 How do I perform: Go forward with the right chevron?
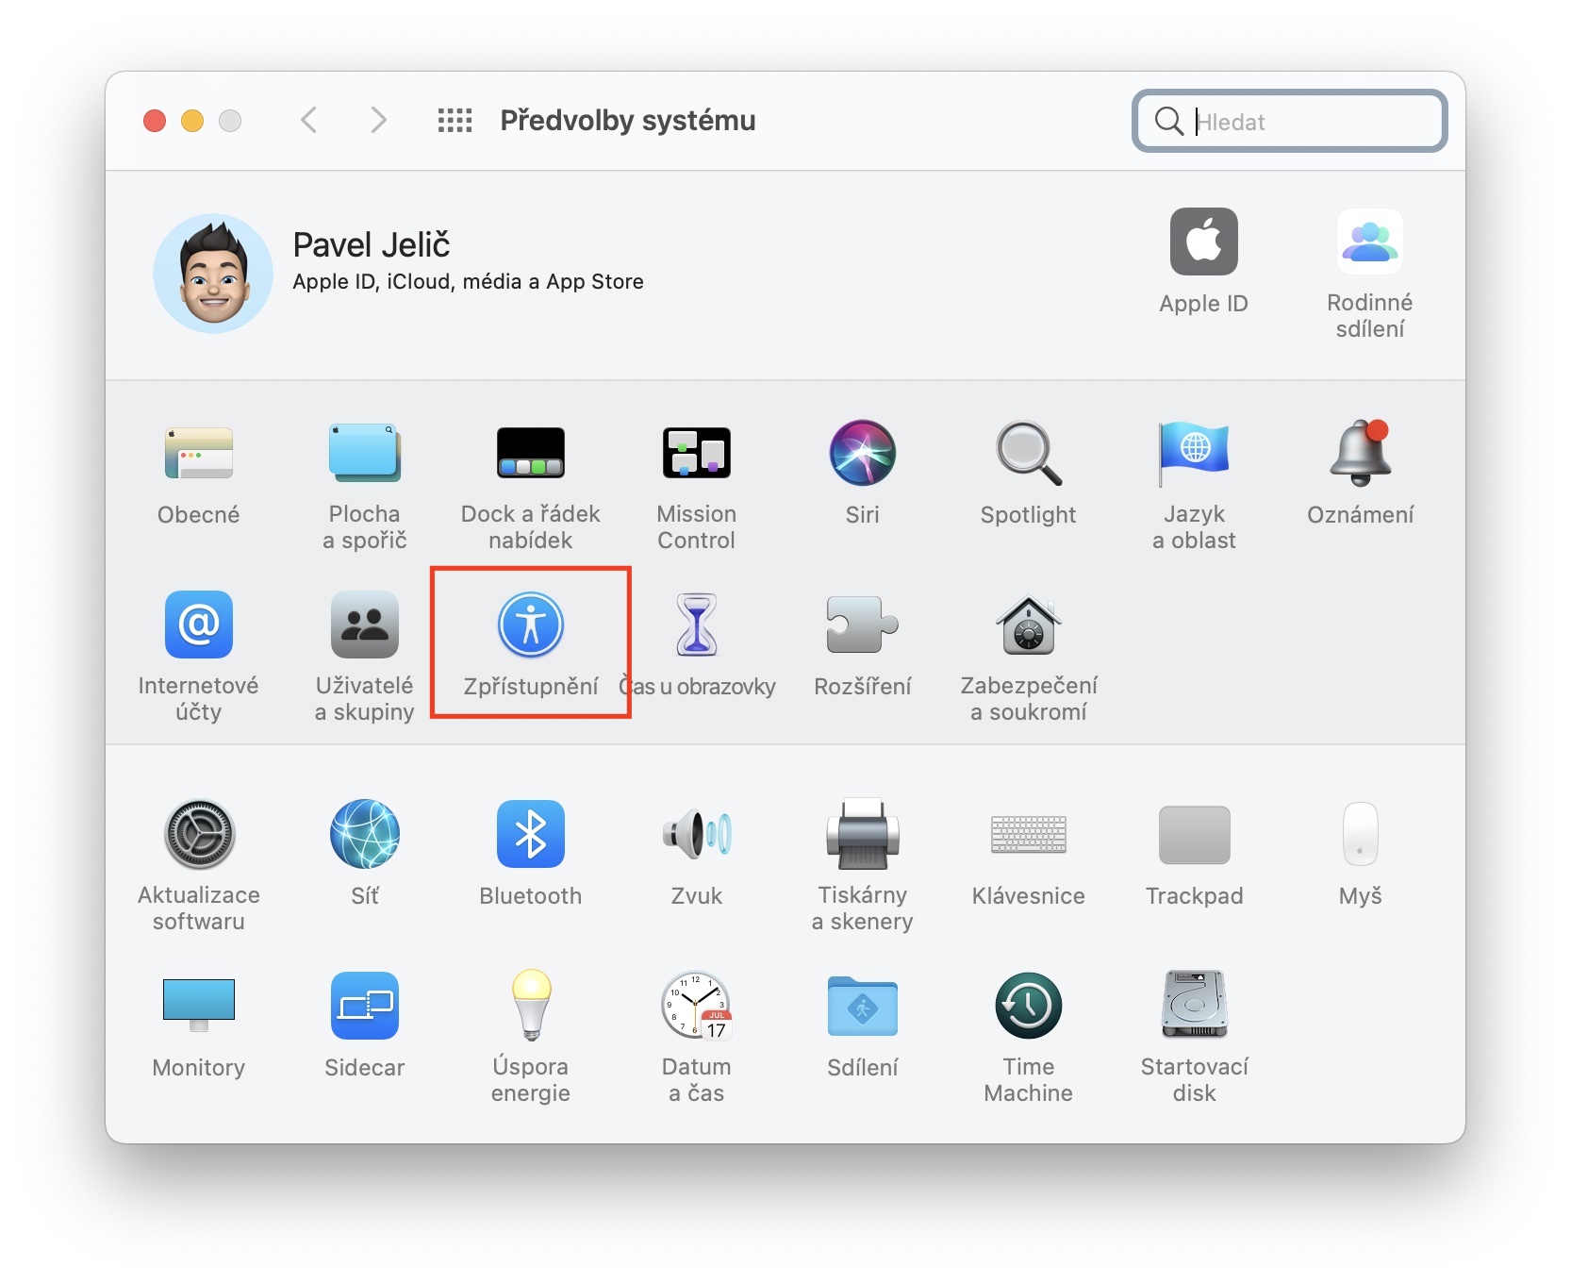pyautogui.click(x=378, y=121)
